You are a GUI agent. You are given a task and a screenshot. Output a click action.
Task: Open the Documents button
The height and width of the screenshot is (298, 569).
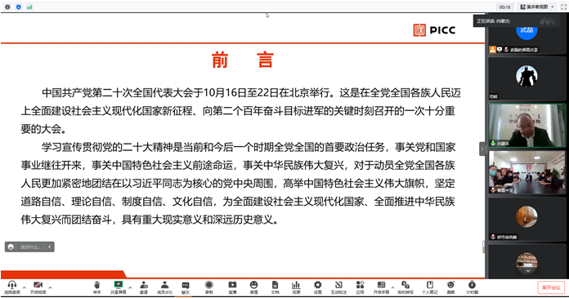coord(275,287)
